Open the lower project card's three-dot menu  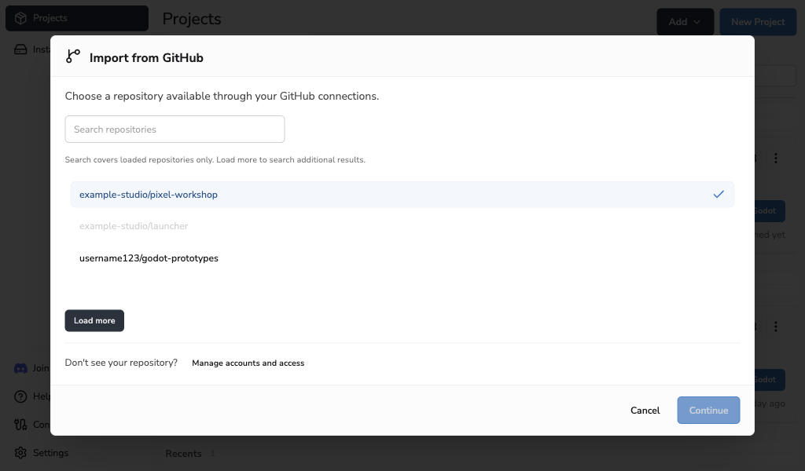coord(775,326)
